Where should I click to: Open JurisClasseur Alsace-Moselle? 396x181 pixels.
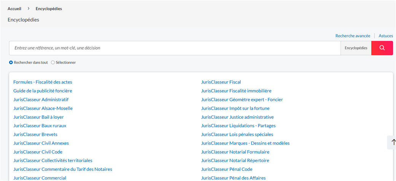43,108
